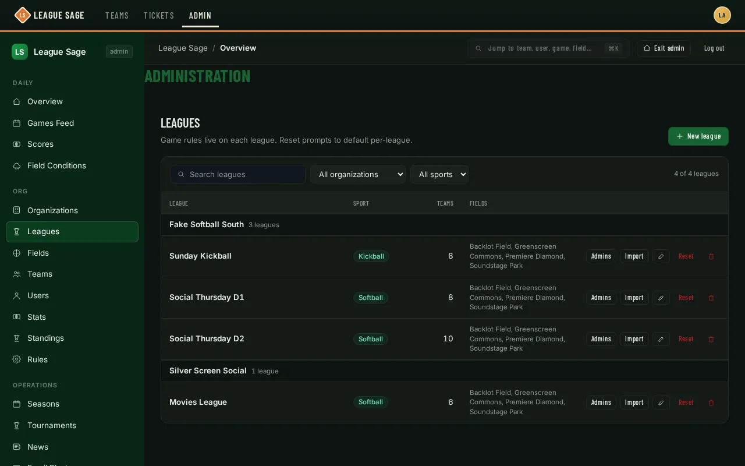The height and width of the screenshot is (466, 745).
Task: Switch to the Tickets top tab
Action: point(159,15)
